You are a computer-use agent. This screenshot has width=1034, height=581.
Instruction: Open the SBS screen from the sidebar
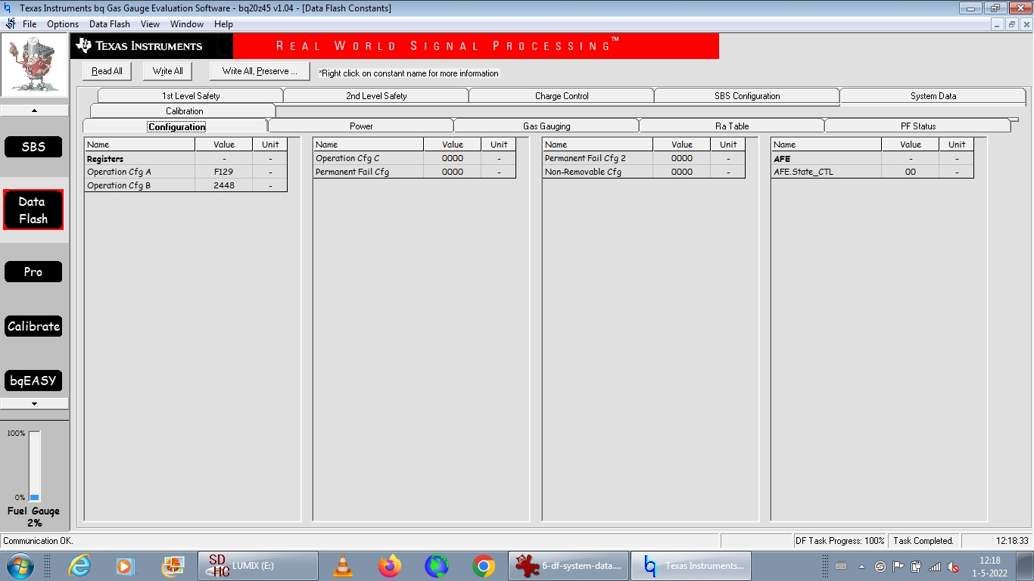(x=33, y=147)
